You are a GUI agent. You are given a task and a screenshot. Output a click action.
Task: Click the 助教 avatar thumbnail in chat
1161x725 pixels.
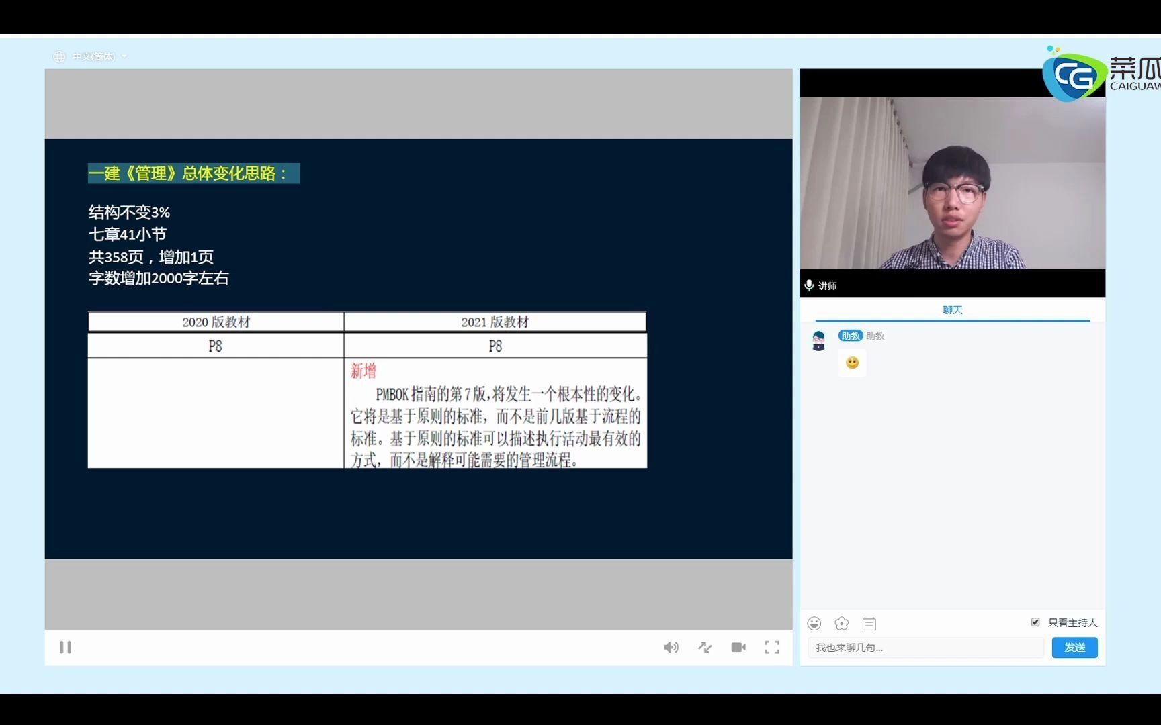pyautogui.click(x=818, y=341)
